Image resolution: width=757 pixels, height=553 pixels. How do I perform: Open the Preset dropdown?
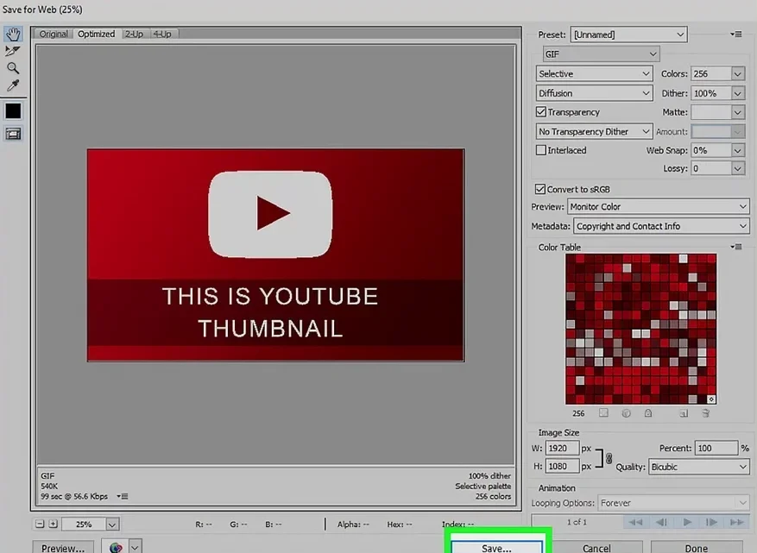628,35
